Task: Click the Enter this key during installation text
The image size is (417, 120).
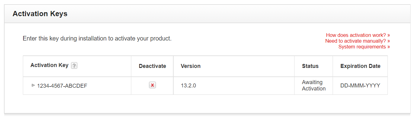Action: tap(97, 39)
